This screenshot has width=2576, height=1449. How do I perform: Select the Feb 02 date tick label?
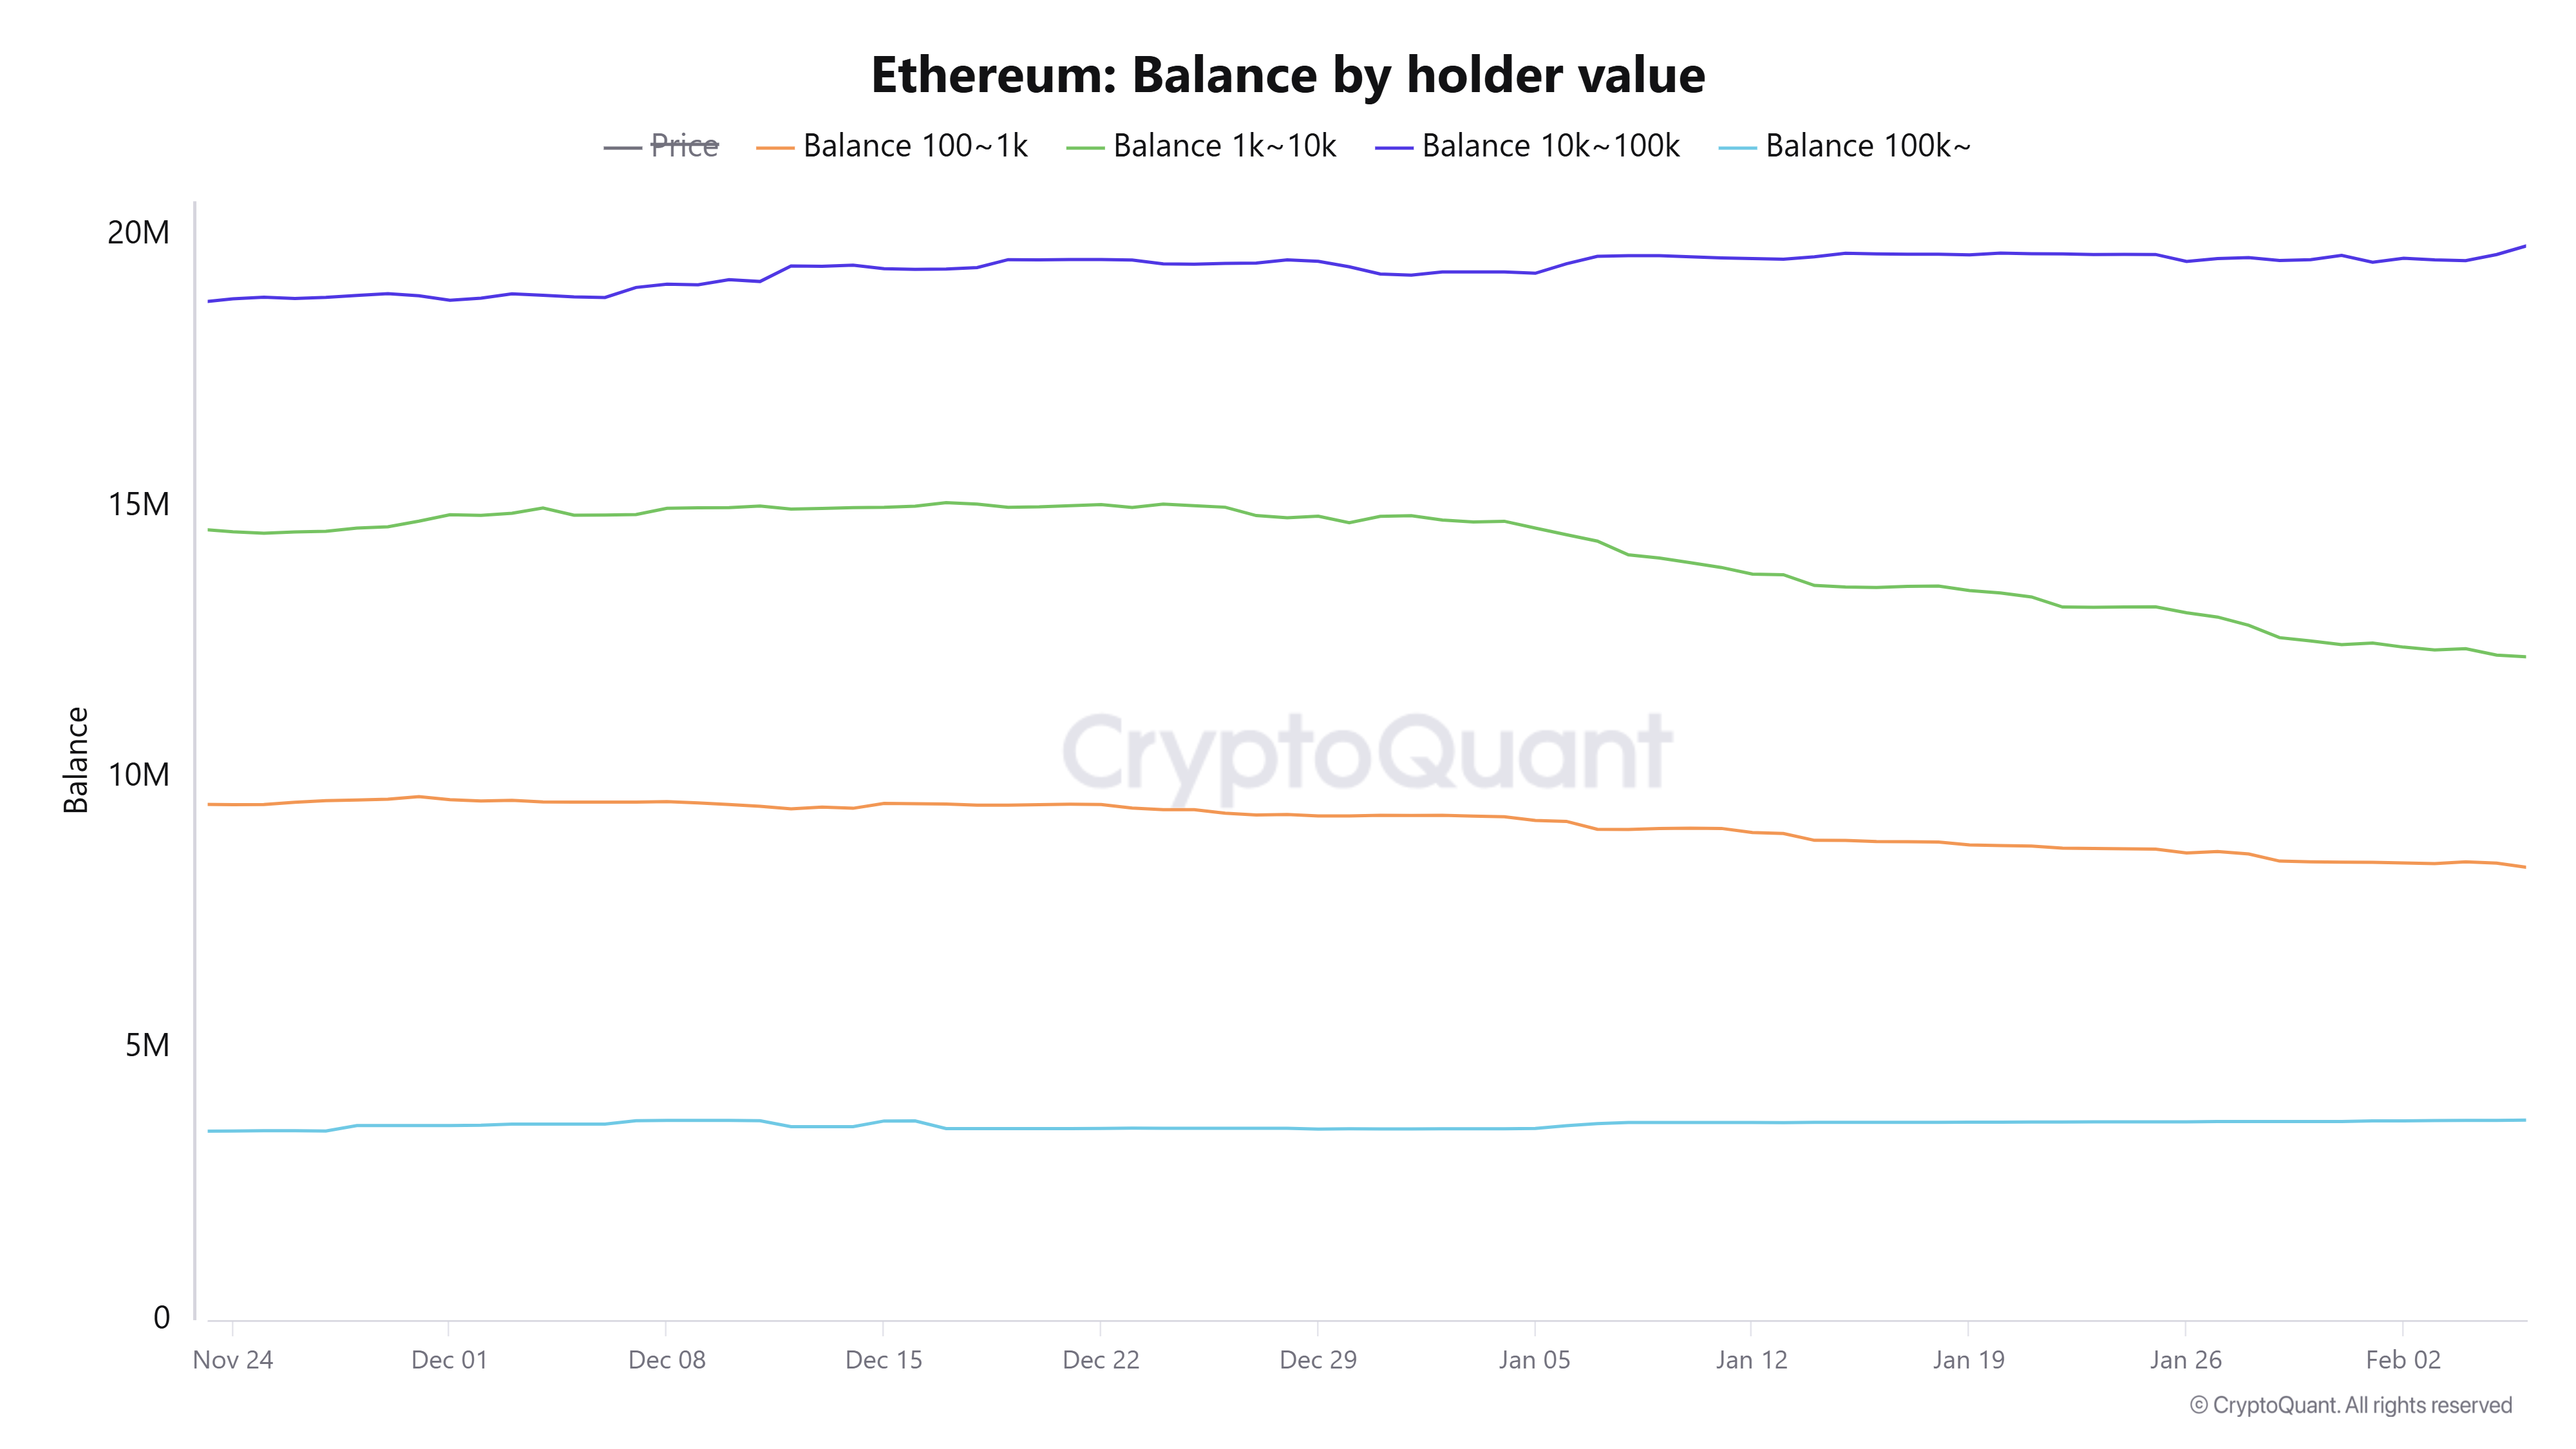(x=2402, y=1360)
